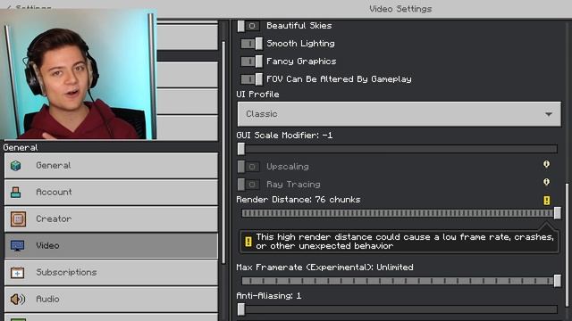Click the Anti-Aliasing slider track

[x=400, y=309]
